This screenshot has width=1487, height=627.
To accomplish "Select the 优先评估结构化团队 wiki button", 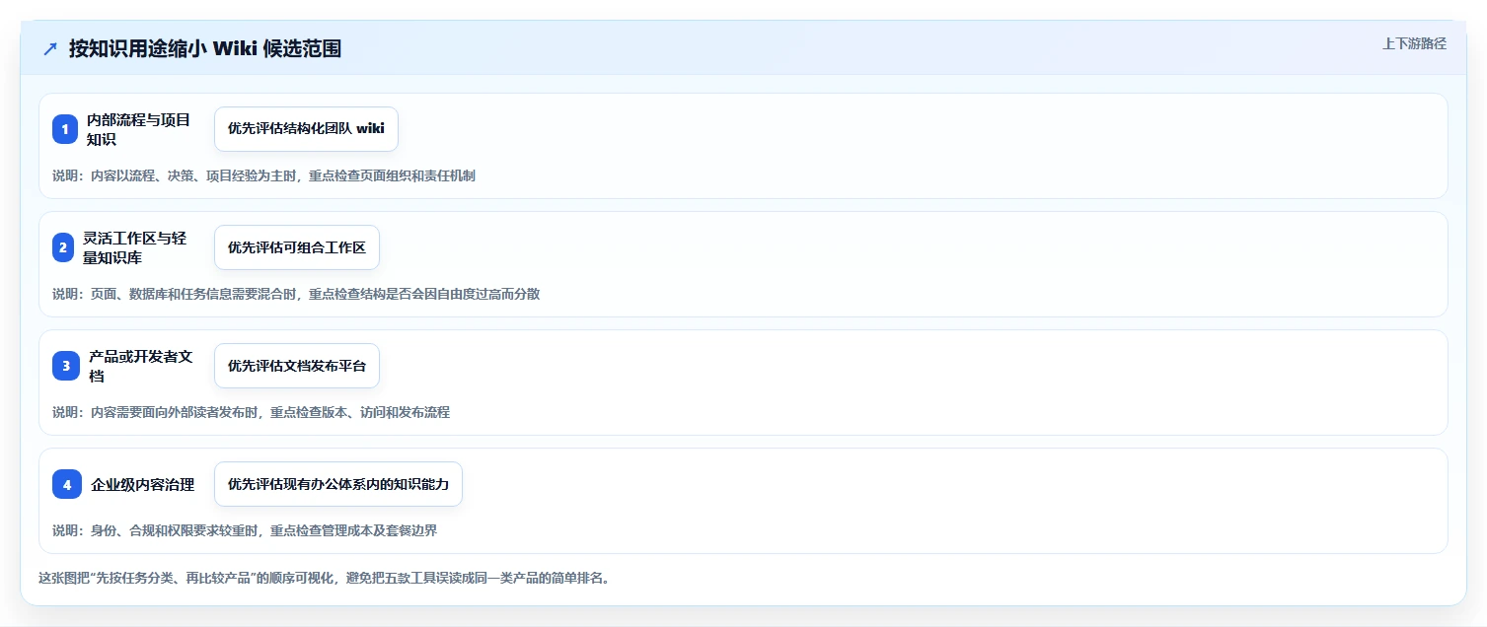I will (306, 129).
